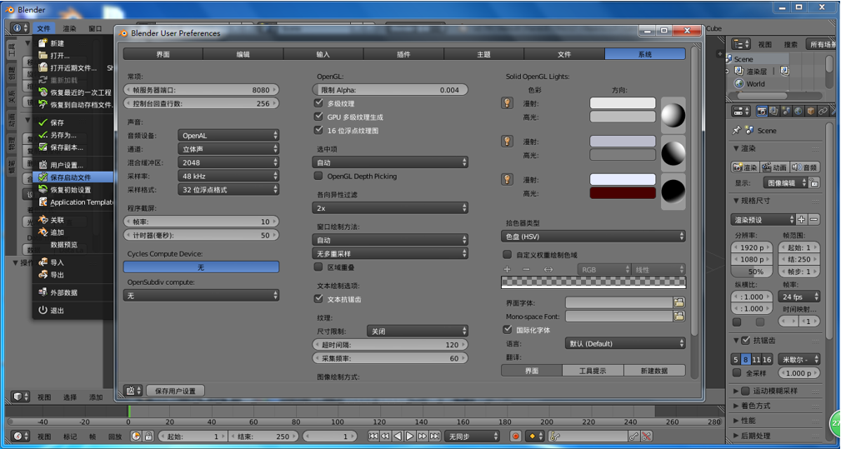Toggle 16 位浮点纹理图 checkbox
The width and height of the screenshot is (841, 449).
318,130
